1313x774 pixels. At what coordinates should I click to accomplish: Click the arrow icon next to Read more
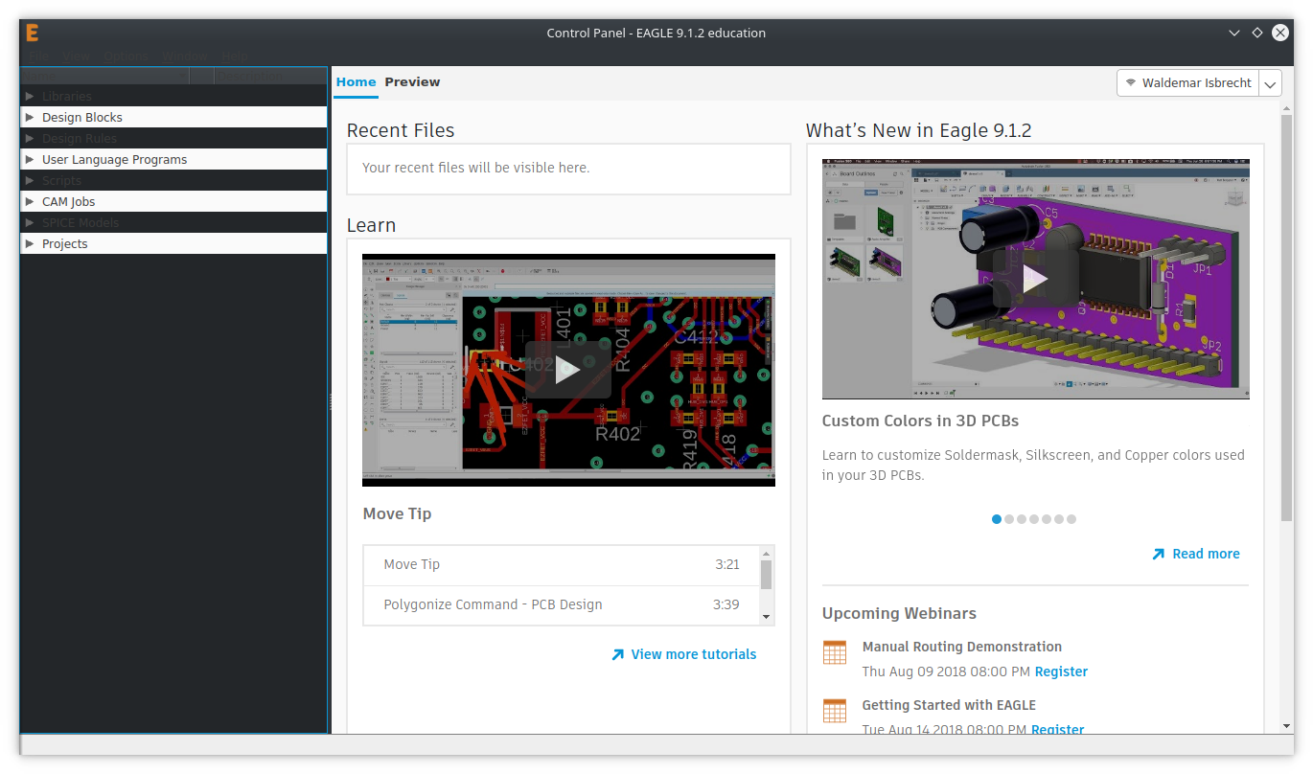[x=1157, y=553]
